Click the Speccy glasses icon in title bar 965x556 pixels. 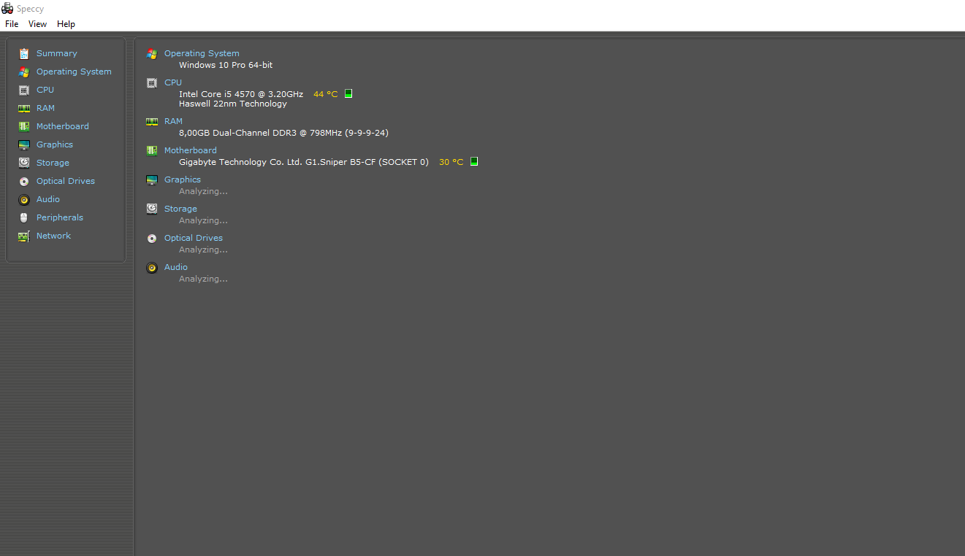point(7,9)
